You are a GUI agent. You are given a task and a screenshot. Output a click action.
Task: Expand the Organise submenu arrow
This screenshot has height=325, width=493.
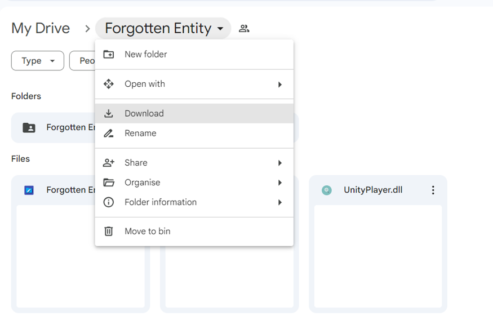tap(280, 183)
